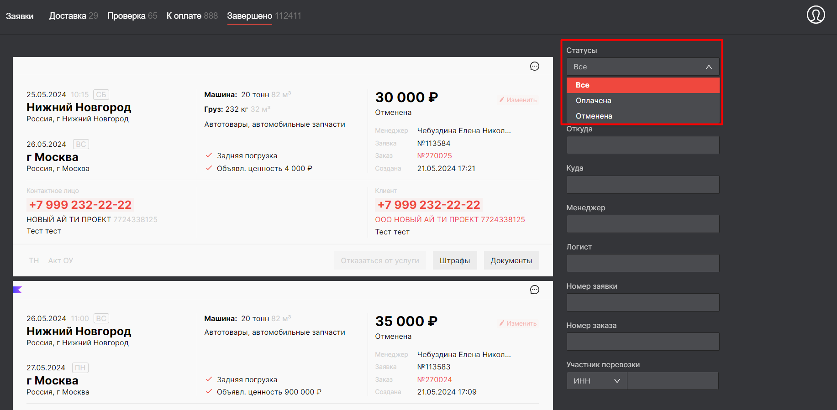The image size is (837, 410).
Task: Switch to 'К оплате 888' tab
Action: [192, 16]
